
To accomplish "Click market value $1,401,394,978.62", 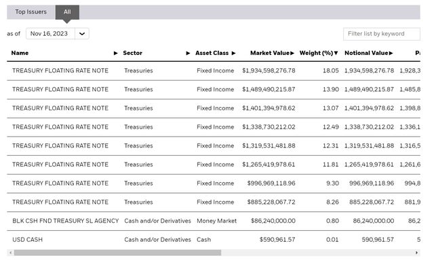I will [x=269, y=108].
